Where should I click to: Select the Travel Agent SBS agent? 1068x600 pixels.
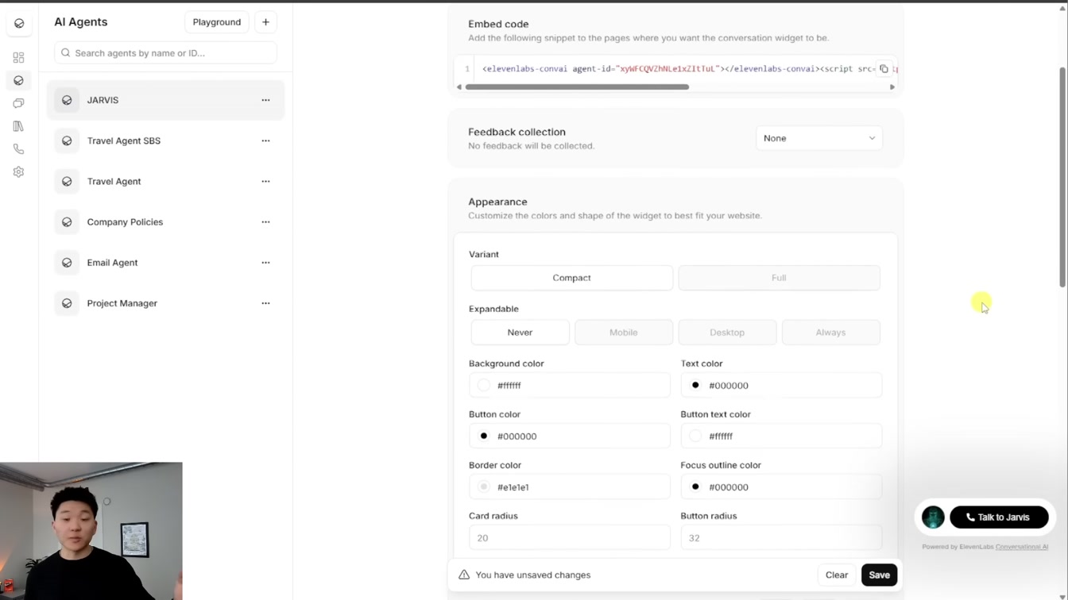165,140
